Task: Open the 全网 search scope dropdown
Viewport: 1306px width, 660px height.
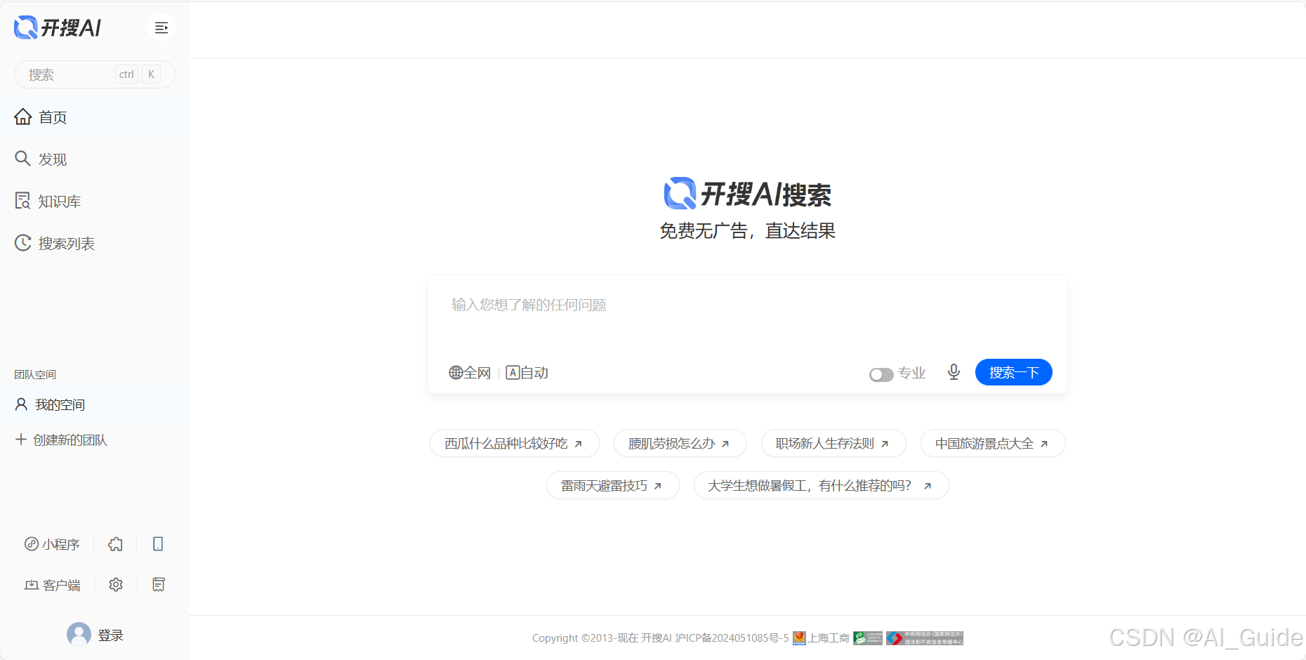Action: click(x=470, y=373)
